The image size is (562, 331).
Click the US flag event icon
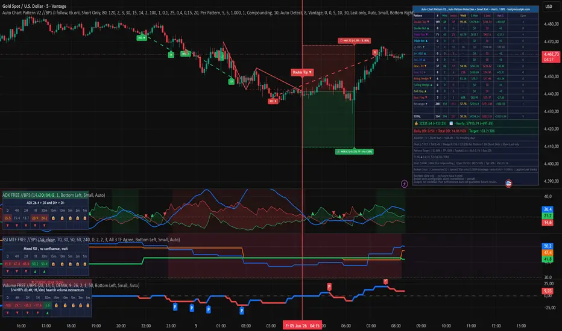tap(508, 184)
